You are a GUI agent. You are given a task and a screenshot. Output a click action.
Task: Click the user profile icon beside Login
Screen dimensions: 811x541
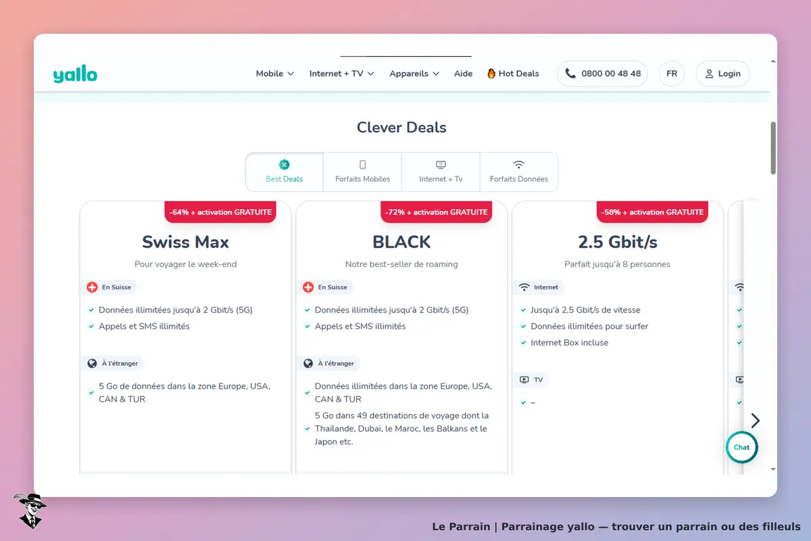point(709,74)
